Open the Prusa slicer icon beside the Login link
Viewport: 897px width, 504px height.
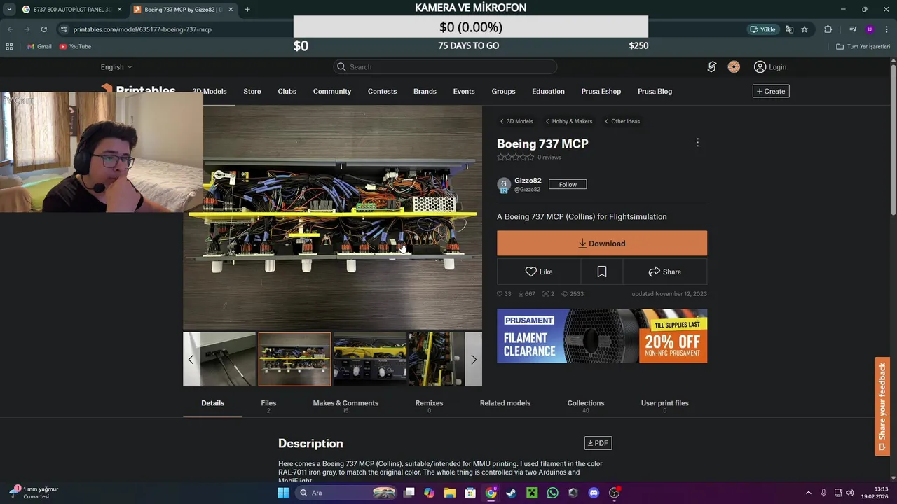click(712, 67)
